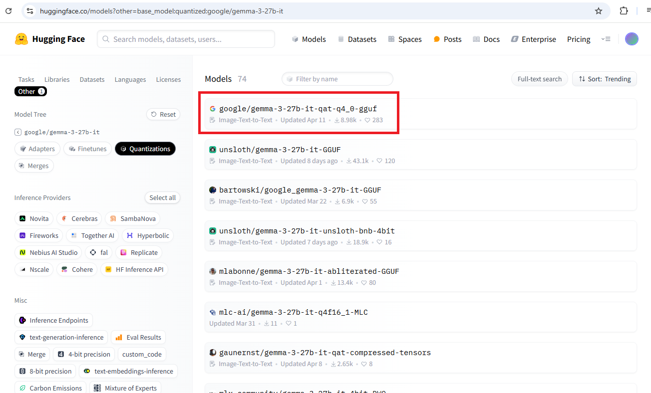This screenshot has height=393, width=651.
Task: Toggle Nscale provider filter
Action: pos(34,269)
